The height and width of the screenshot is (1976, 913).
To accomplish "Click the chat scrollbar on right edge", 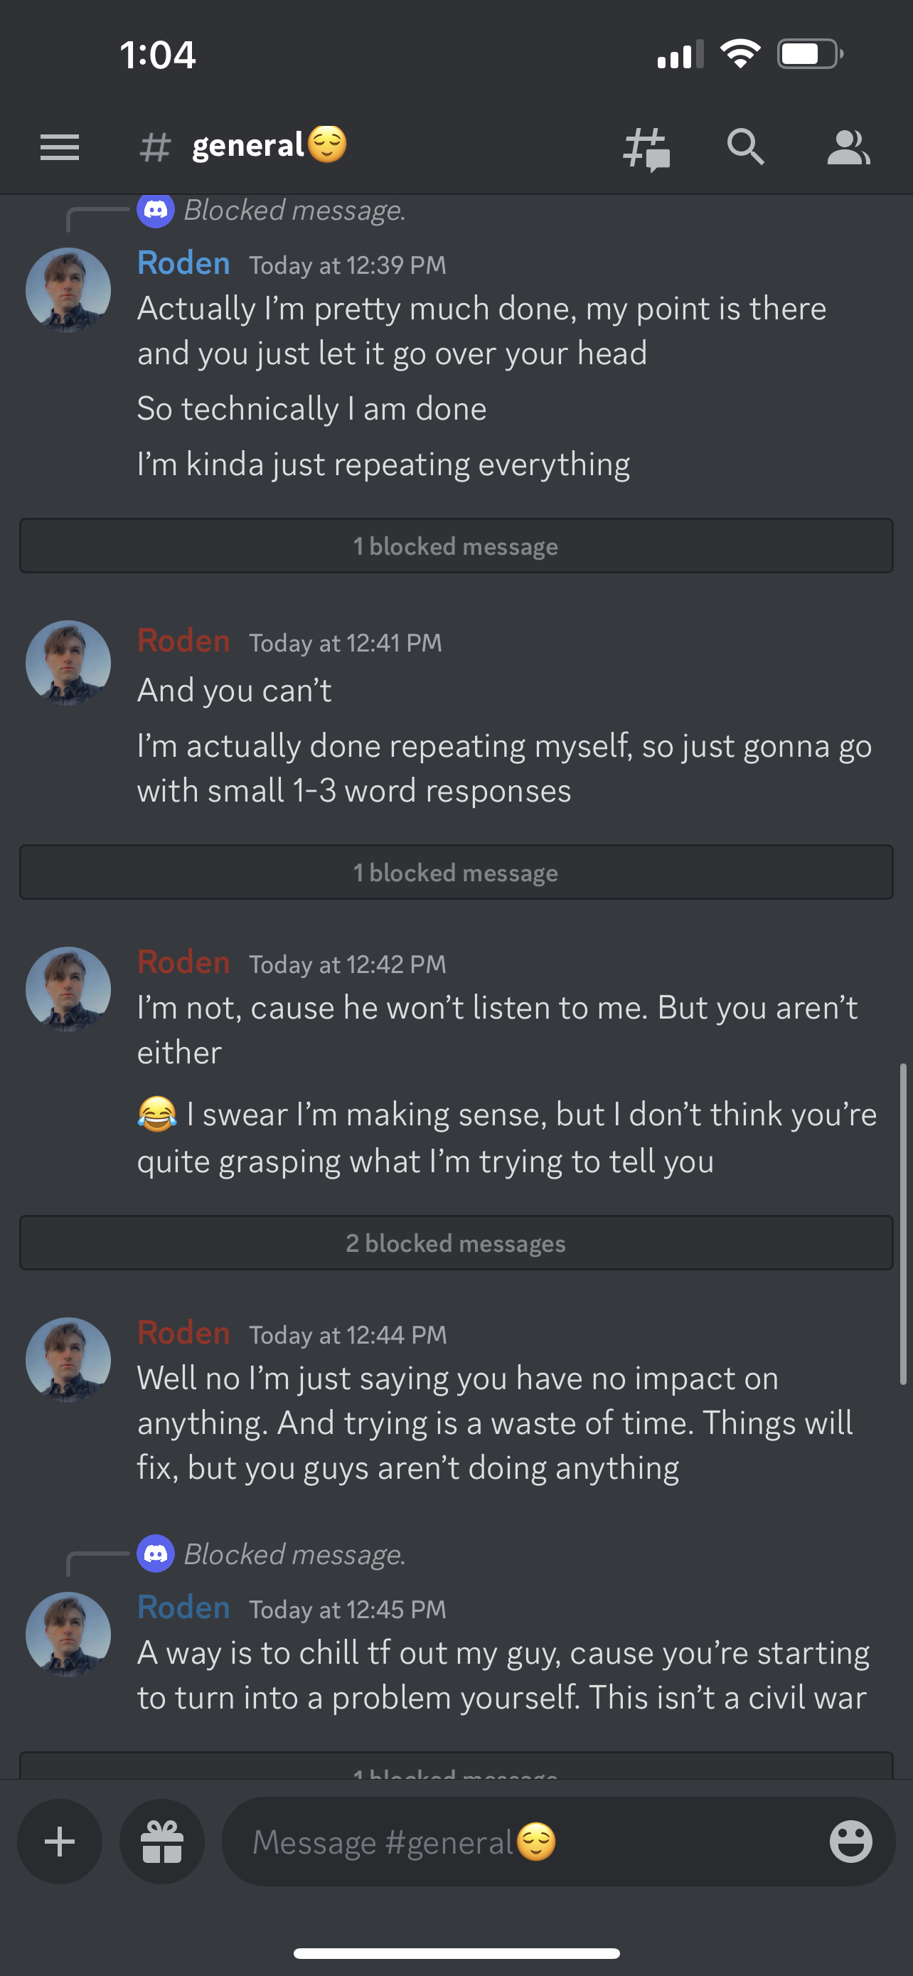I will pos(903,1223).
